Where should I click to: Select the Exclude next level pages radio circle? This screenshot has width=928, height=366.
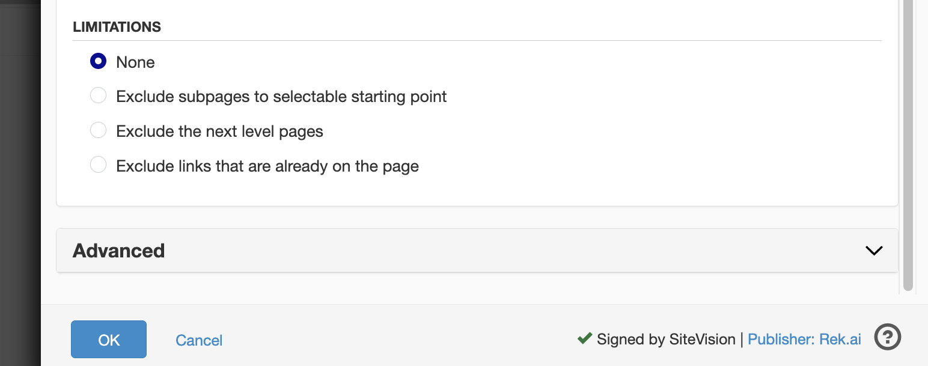(x=98, y=130)
